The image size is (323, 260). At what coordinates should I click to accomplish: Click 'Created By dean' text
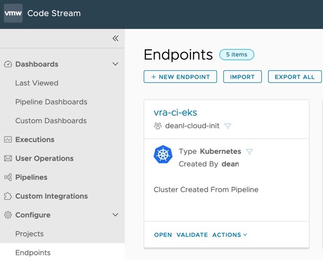click(209, 164)
